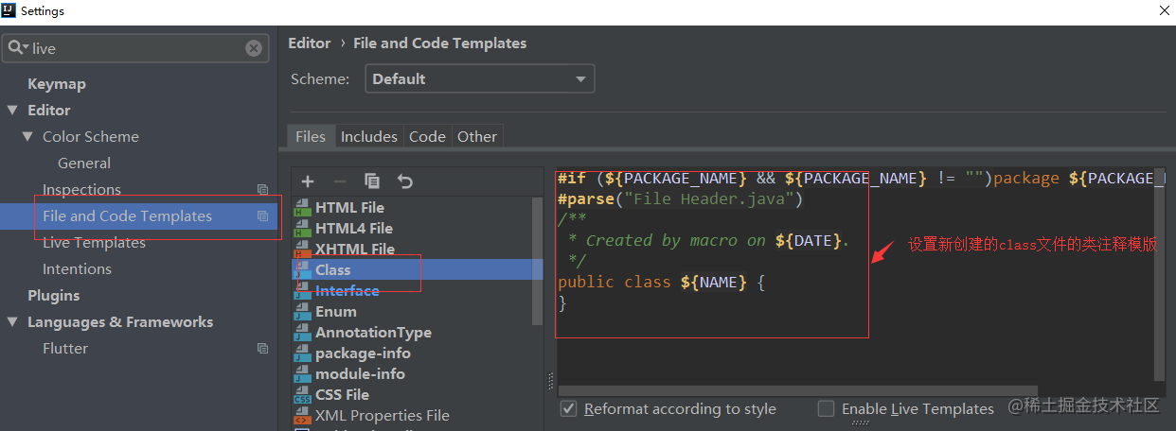Click the CSS File template icon
Screen dimensions: 1176x431
pos(303,395)
